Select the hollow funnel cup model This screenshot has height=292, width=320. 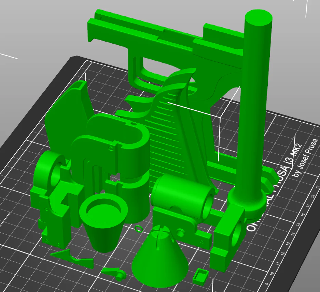104,222
